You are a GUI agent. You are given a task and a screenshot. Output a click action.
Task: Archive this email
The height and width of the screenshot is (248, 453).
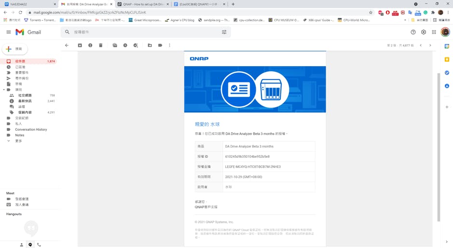tap(80, 45)
